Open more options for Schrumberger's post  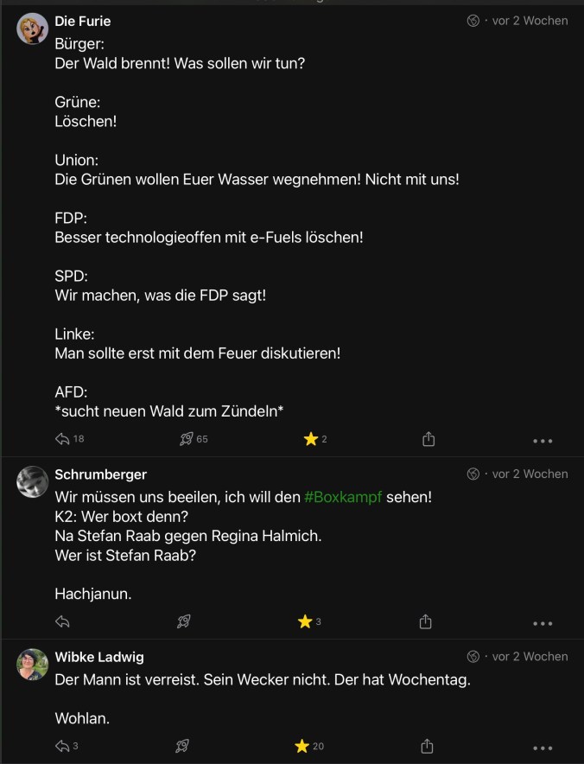pos(543,623)
